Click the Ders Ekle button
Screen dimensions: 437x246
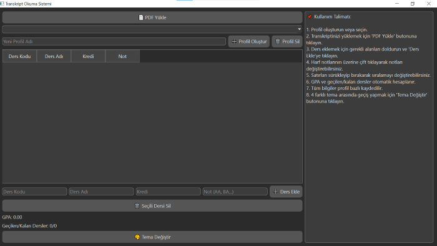(286, 192)
